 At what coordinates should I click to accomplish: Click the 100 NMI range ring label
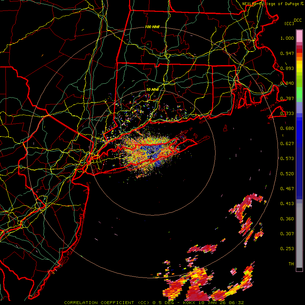(152, 27)
